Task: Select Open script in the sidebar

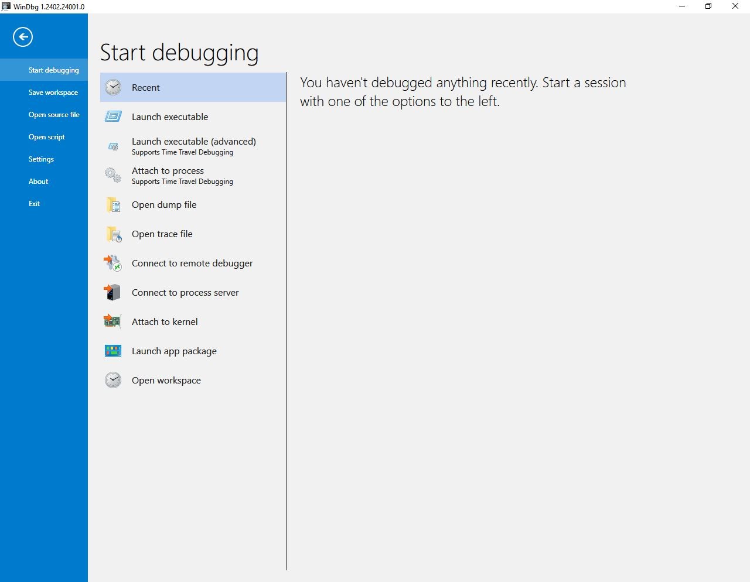Action: coord(44,136)
